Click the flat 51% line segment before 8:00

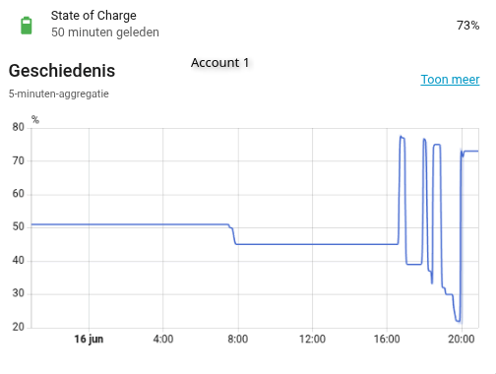point(130,224)
